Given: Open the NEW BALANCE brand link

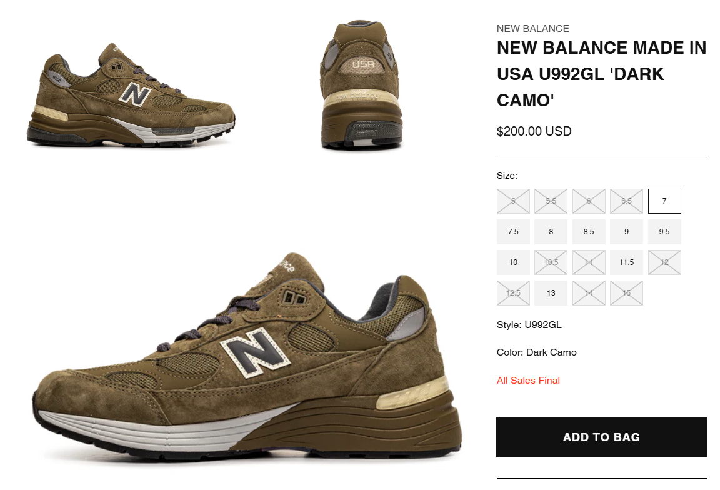Looking at the screenshot, I should [532, 29].
